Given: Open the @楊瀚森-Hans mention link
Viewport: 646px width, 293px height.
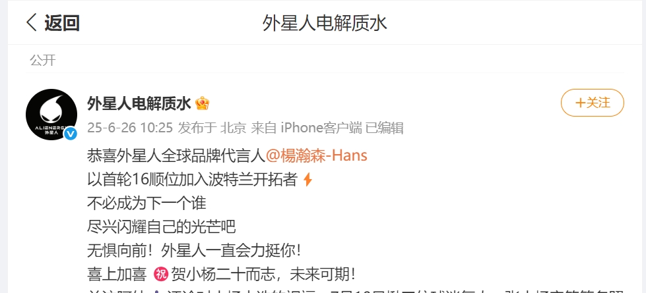Looking at the screenshot, I should click(x=317, y=156).
